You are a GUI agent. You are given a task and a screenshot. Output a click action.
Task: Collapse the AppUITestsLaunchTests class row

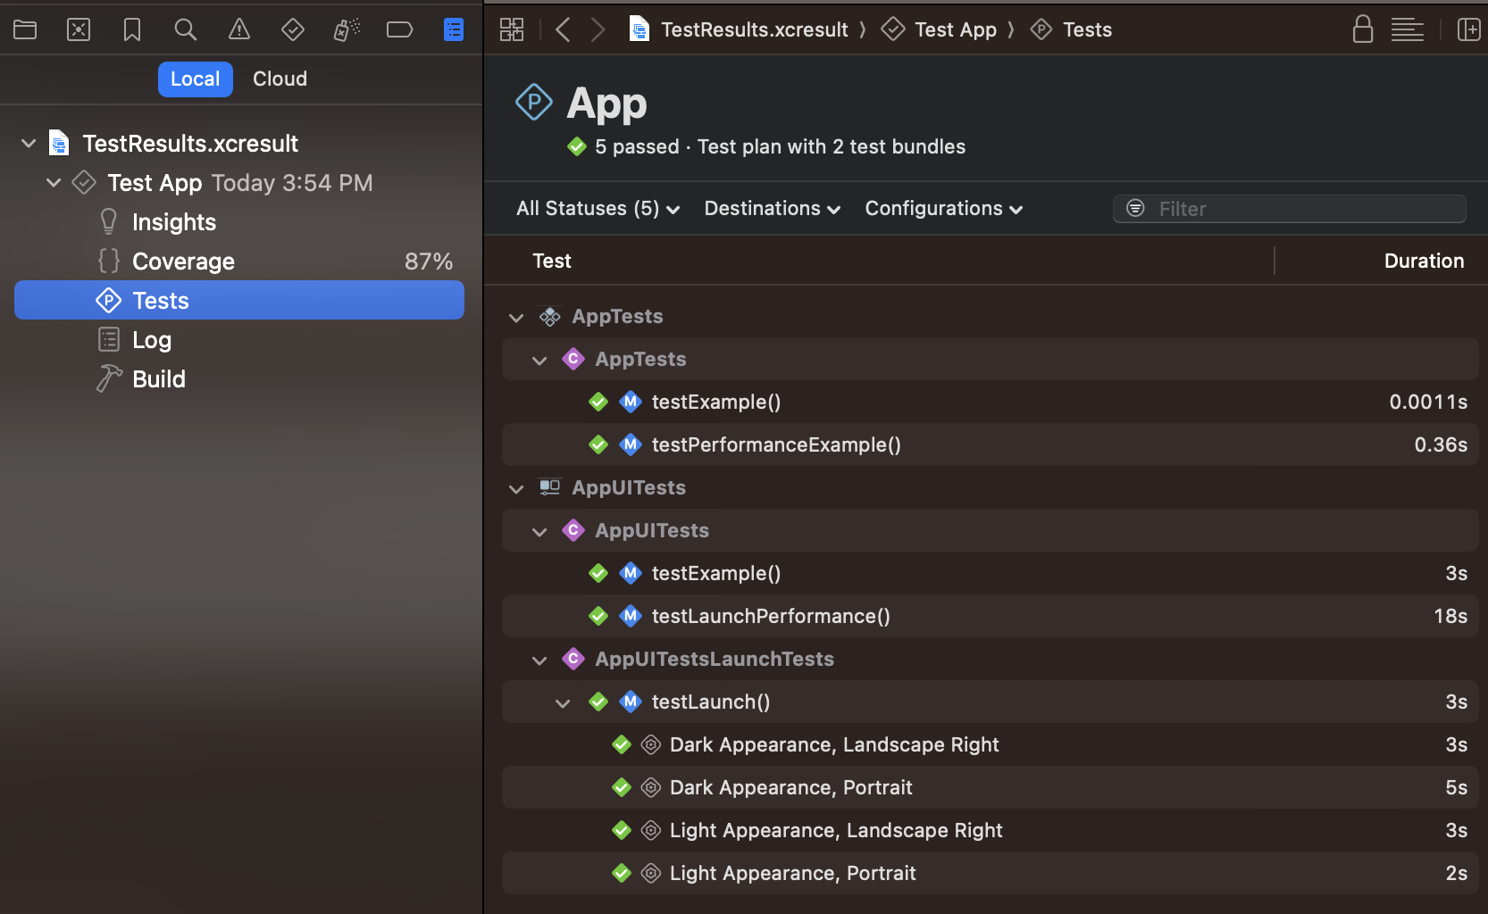[539, 660]
